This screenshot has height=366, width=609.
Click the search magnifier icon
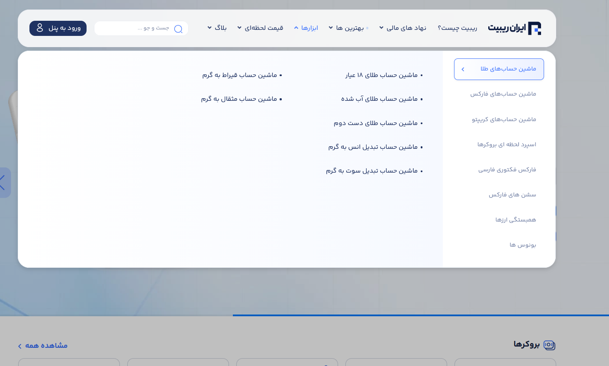(x=178, y=29)
